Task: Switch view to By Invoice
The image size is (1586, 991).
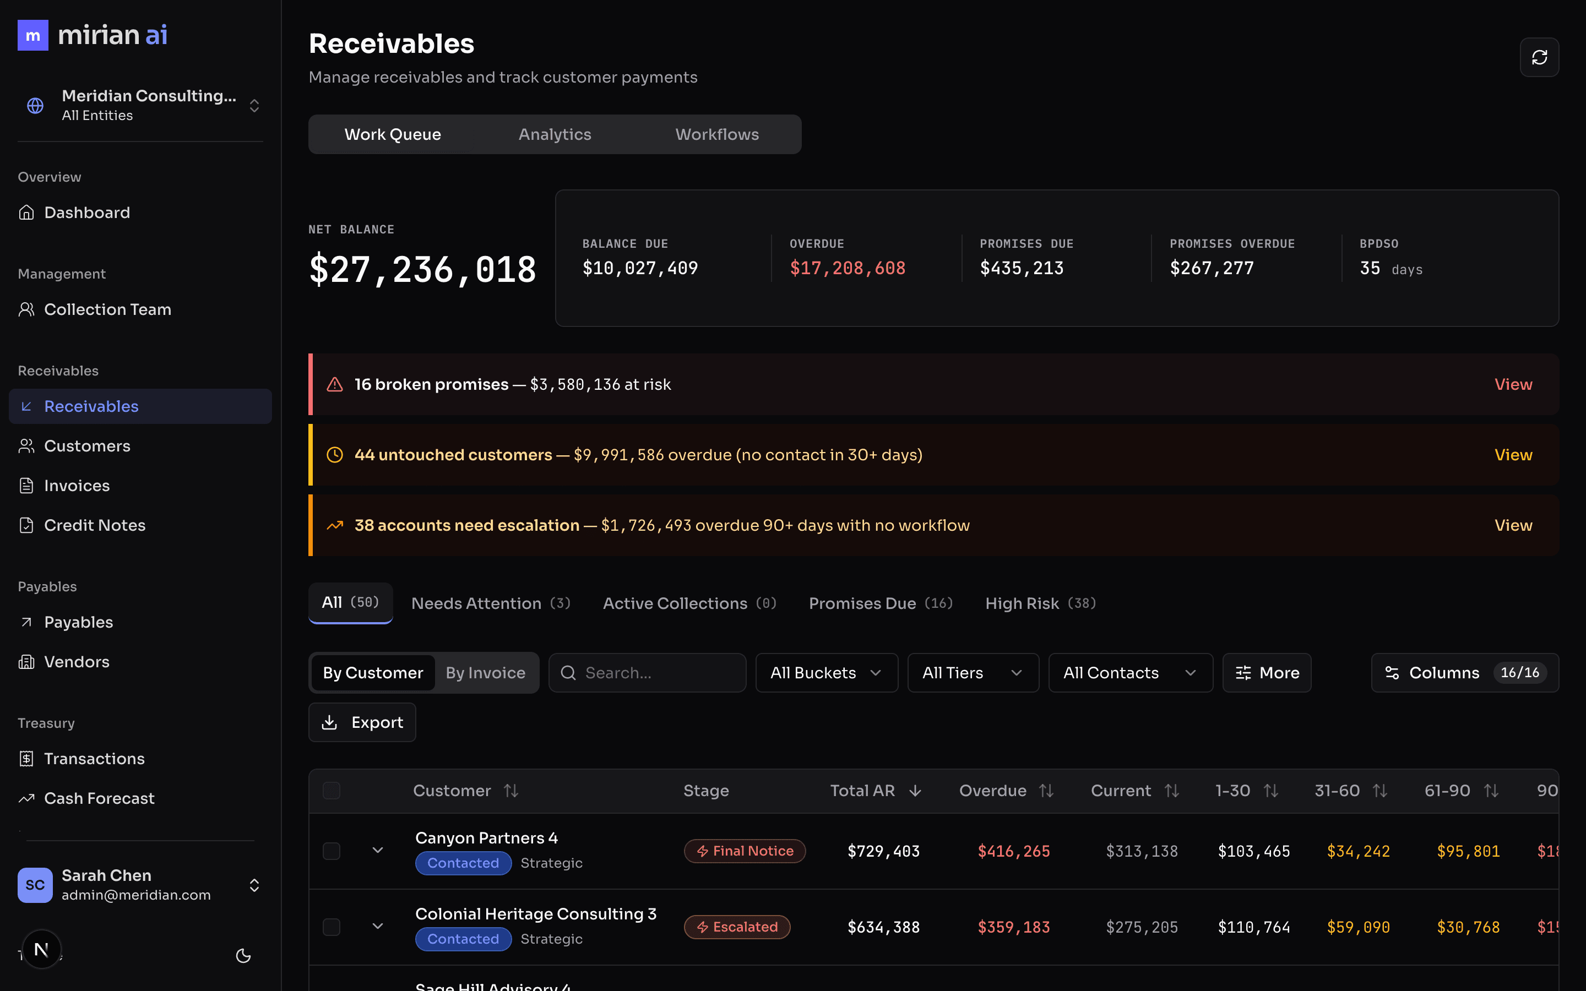Action: pos(485,672)
